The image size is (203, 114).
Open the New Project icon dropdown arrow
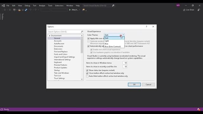point(17,10)
